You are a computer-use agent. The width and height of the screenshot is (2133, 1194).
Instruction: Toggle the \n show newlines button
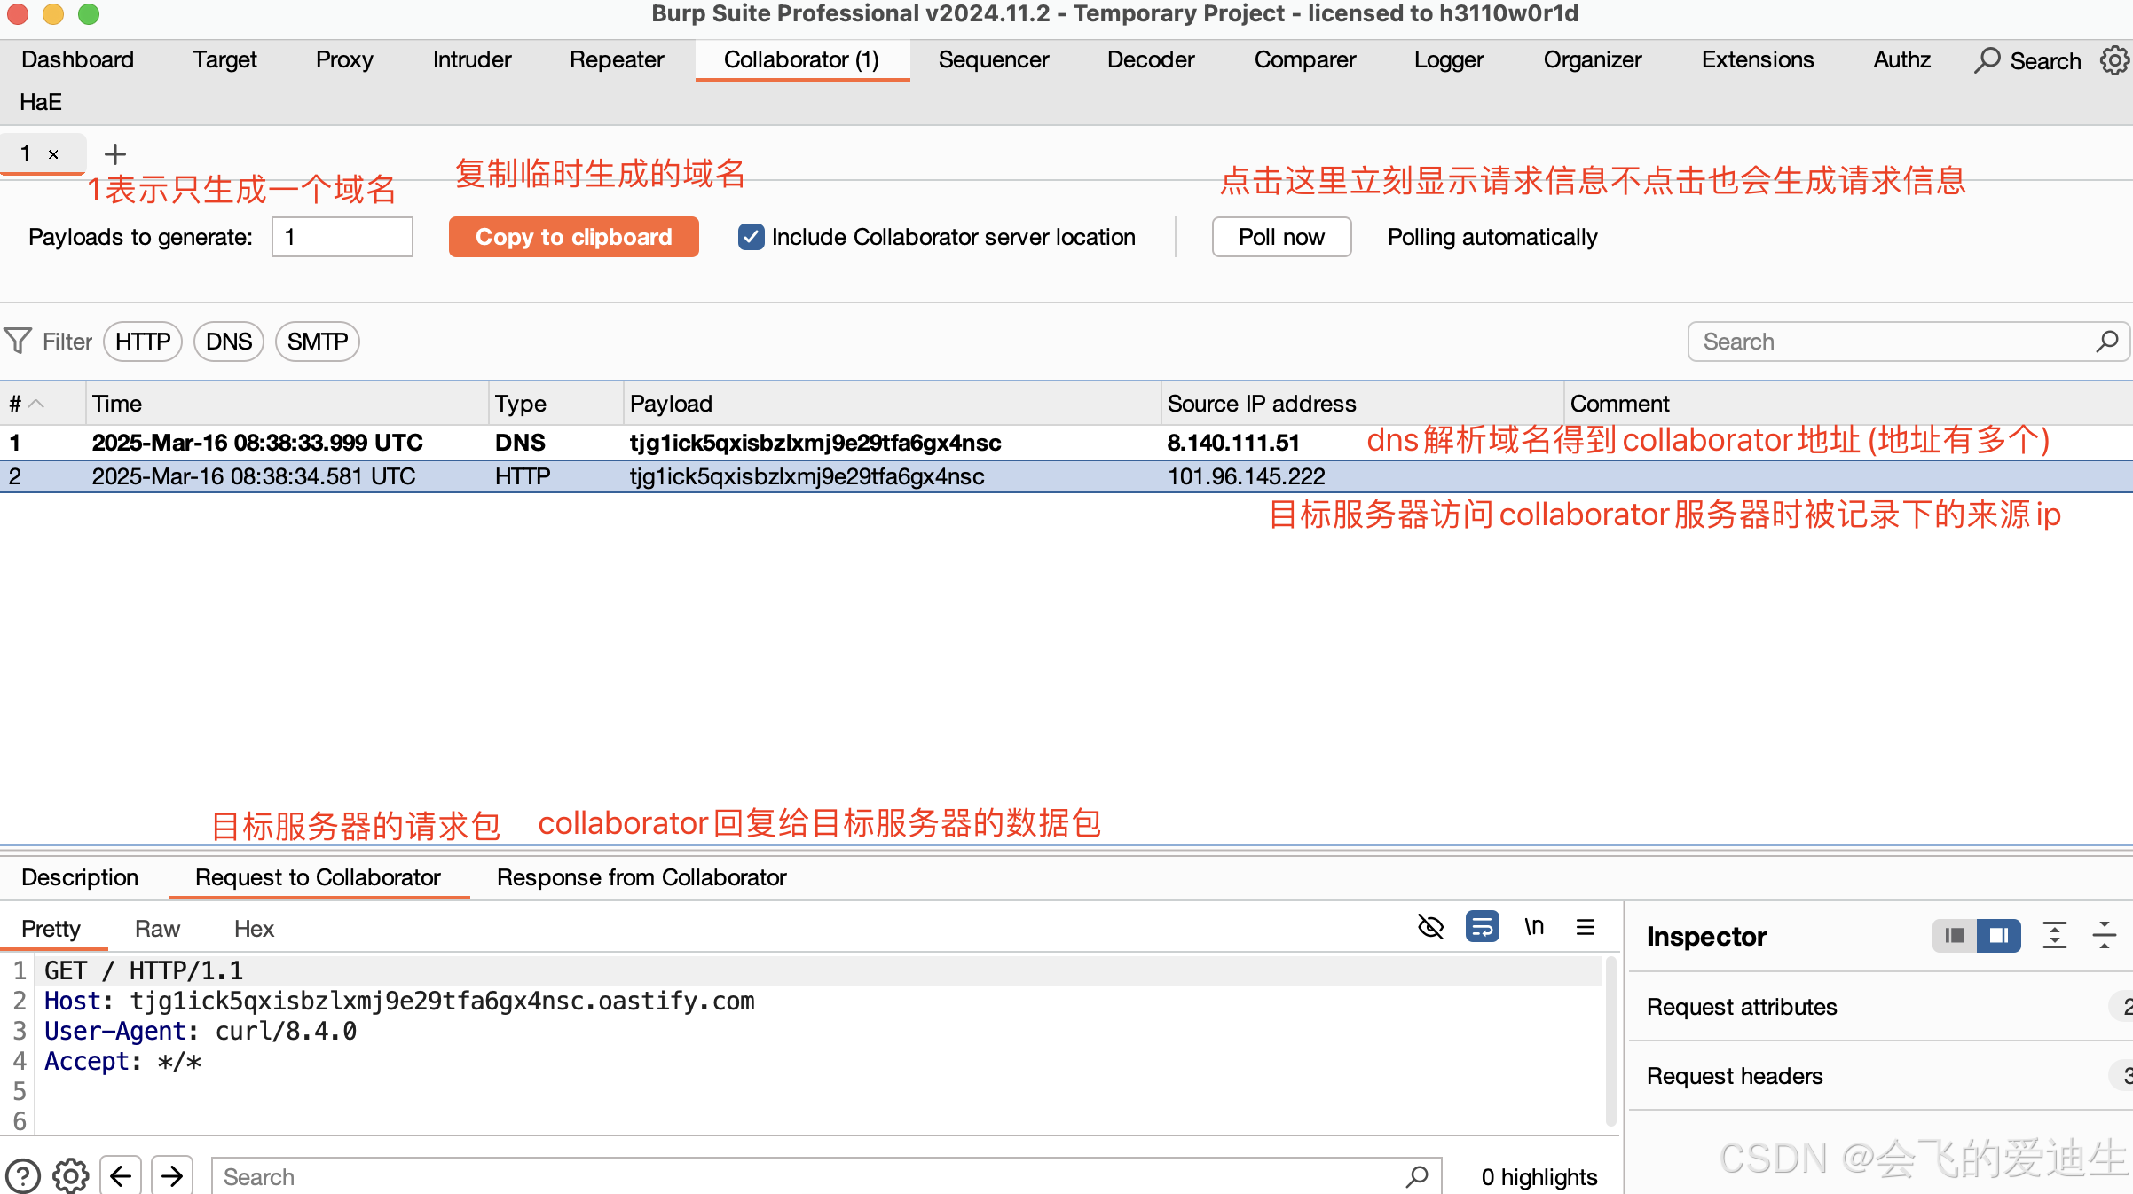pos(1534,927)
